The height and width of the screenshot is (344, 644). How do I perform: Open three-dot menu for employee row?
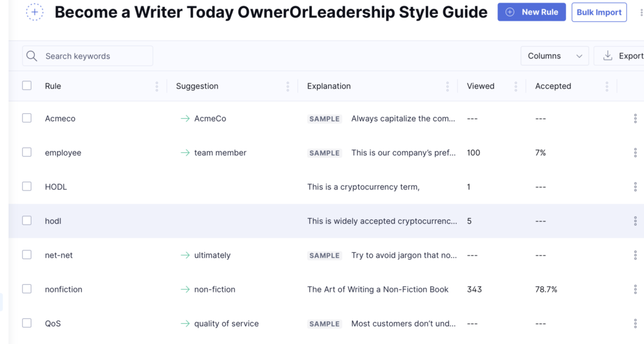coord(635,153)
